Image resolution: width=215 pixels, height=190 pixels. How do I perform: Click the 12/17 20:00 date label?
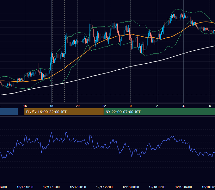click(x=78, y=187)
